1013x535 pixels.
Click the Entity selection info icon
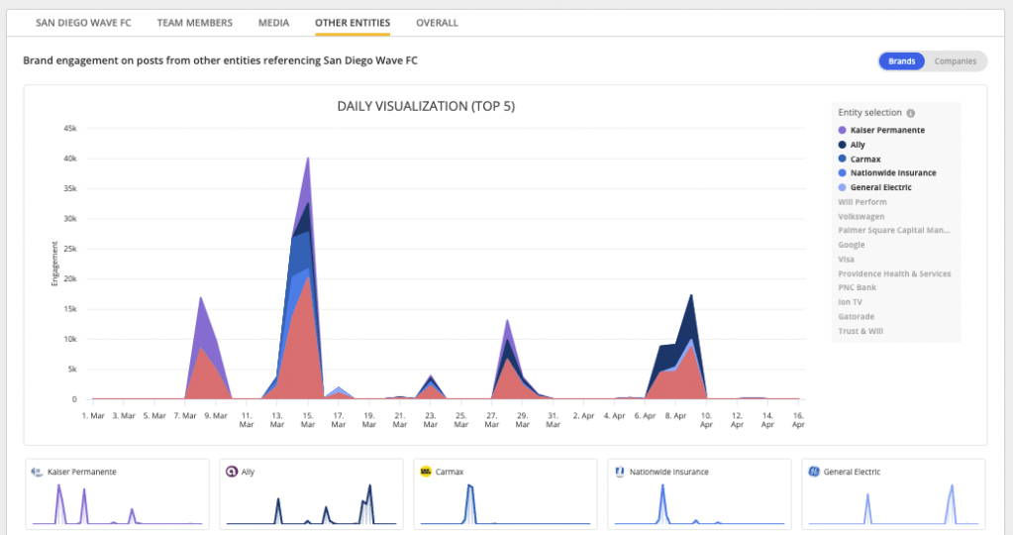[910, 113]
